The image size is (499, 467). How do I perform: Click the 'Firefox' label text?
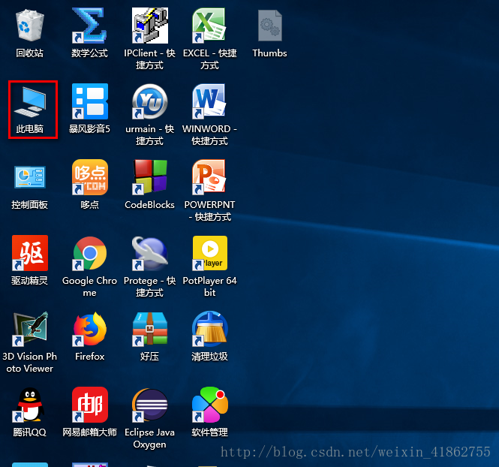tap(90, 356)
